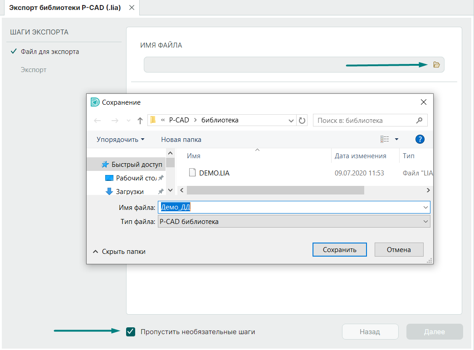Expand the 'Имя файла' combo box arrow
Screen dimensions: 474x350
425,207
